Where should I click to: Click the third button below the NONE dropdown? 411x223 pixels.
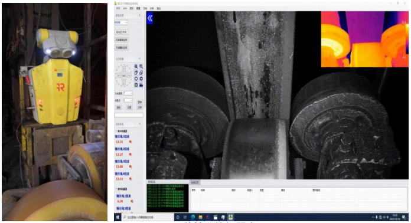point(122,48)
